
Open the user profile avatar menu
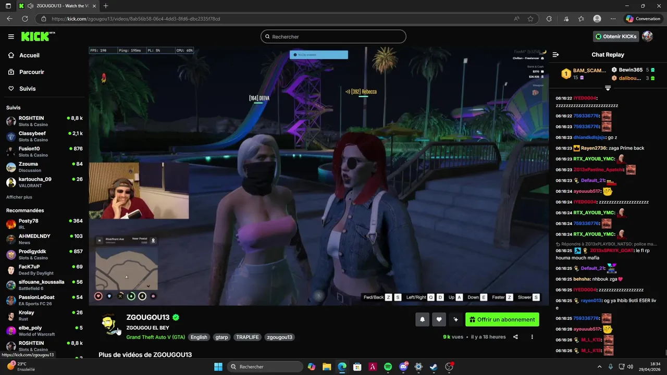(648, 36)
